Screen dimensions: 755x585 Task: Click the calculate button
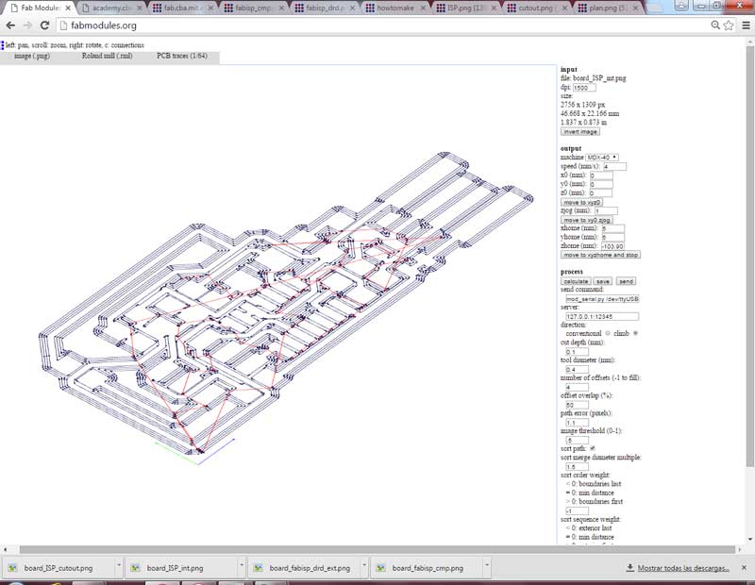pyautogui.click(x=576, y=281)
